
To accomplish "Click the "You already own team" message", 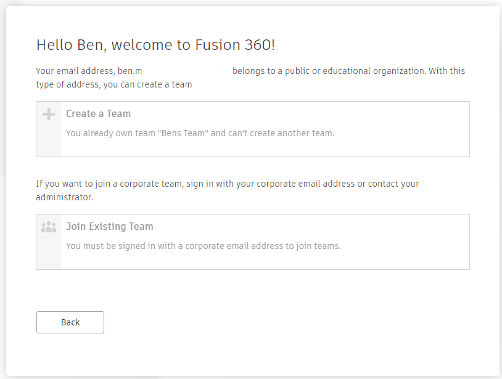I will tap(200, 133).
